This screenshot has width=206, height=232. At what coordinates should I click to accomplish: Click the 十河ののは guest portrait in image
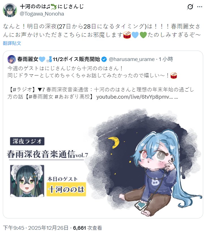(x=27, y=181)
